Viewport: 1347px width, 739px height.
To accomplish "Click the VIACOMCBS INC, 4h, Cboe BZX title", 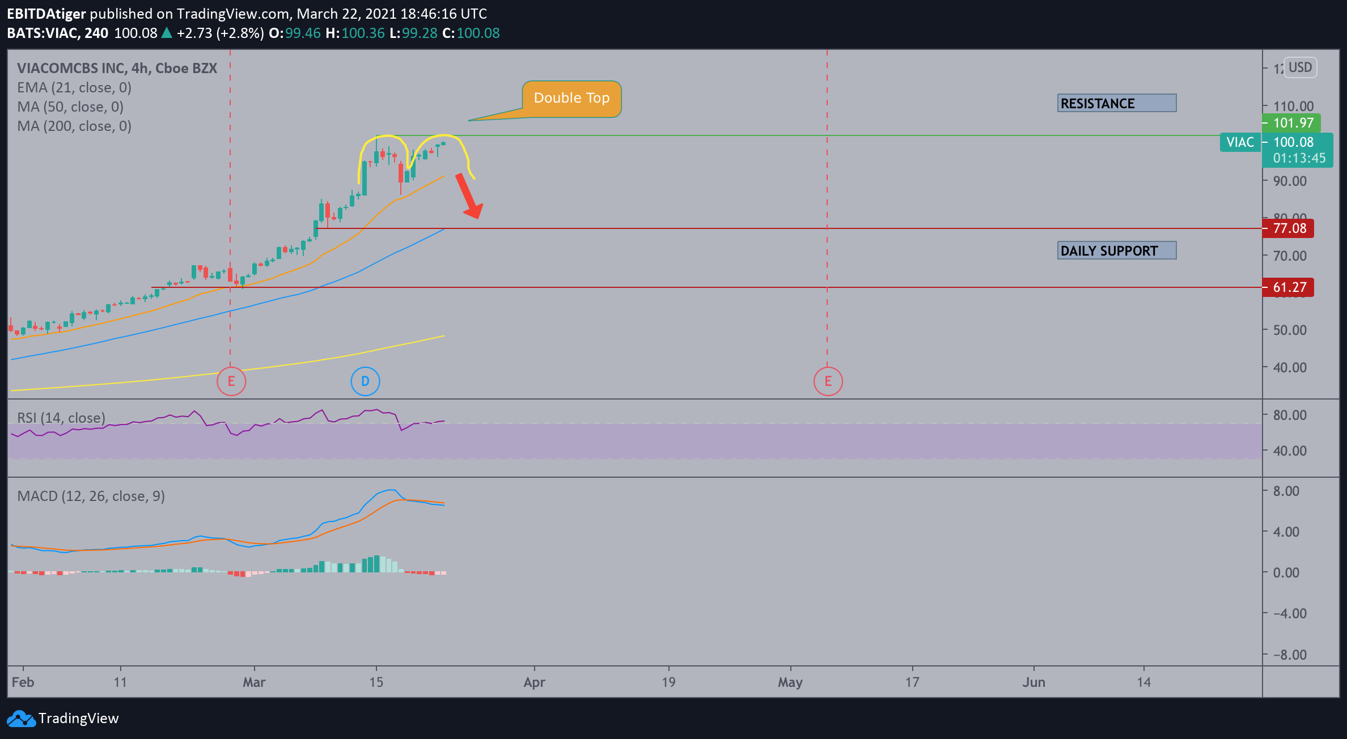I will tap(117, 69).
